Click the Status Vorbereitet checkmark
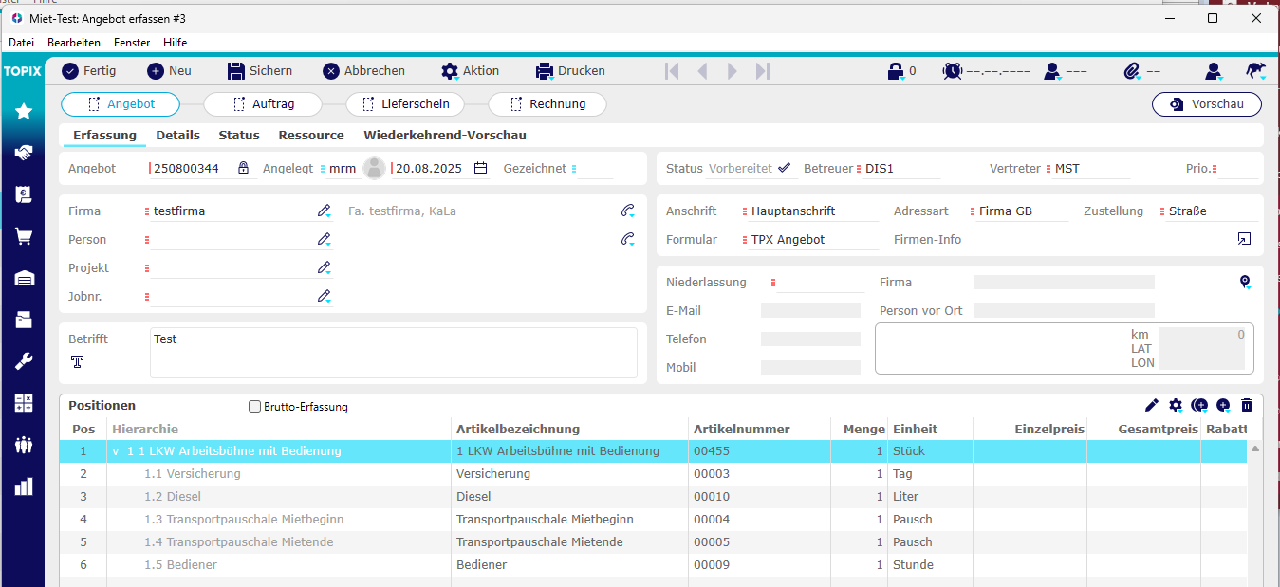This screenshot has width=1280, height=587. [784, 168]
